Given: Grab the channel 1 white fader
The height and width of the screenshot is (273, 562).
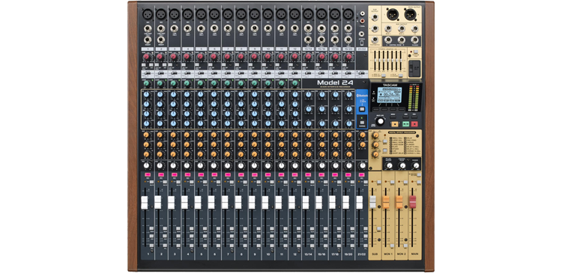Looking at the screenshot, I should (x=145, y=203).
